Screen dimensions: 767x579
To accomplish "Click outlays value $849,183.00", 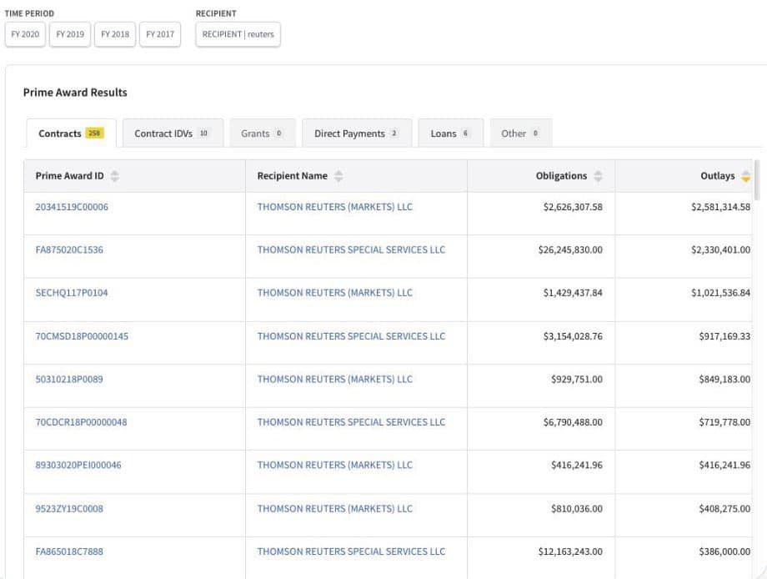I will [x=724, y=380].
